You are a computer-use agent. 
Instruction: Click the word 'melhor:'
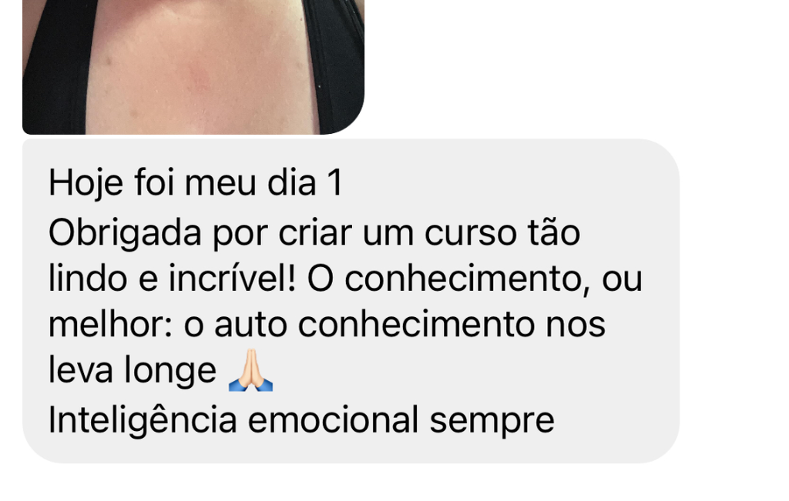(111, 325)
